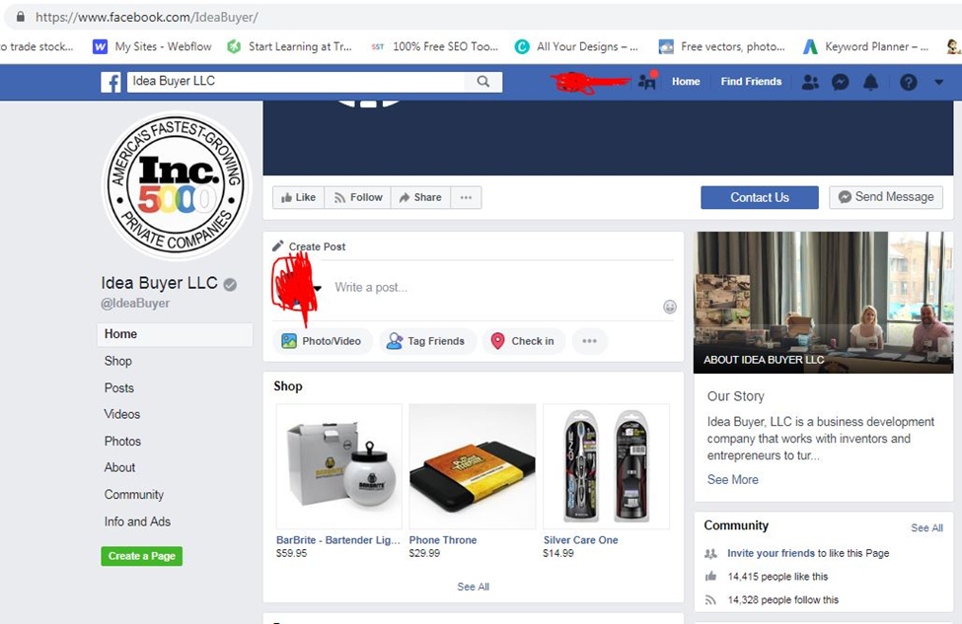Screen dimensions: 962x624
Task: Click Invite your friends link
Action: click(772, 553)
